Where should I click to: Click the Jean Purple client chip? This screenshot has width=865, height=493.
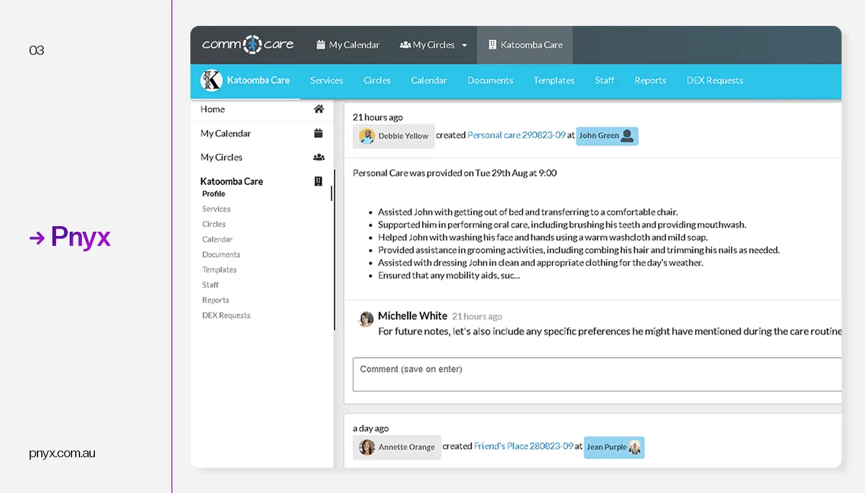(x=614, y=447)
